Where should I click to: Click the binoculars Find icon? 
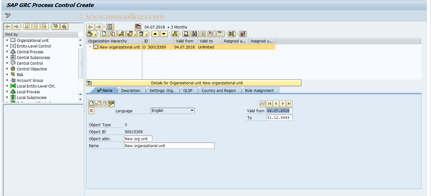click(x=195, y=34)
